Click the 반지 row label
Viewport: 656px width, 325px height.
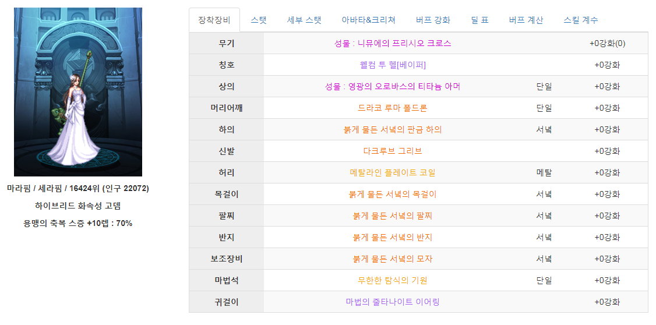click(226, 238)
